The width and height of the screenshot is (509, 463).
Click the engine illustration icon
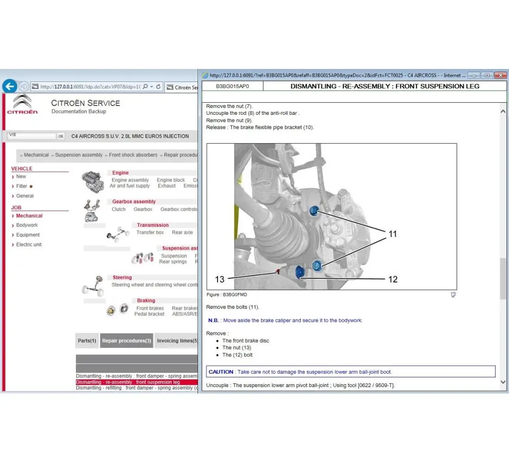point(93,181)
